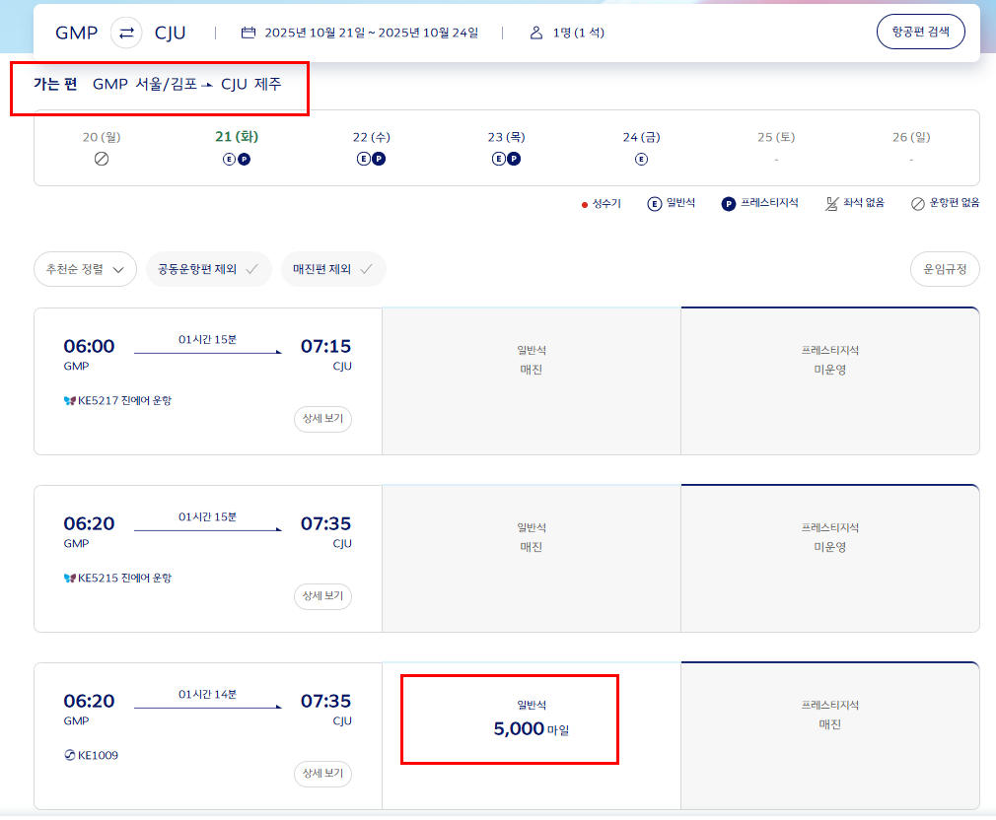Select the 5,000 마일 economy fare cell

(x=509, y=718)
